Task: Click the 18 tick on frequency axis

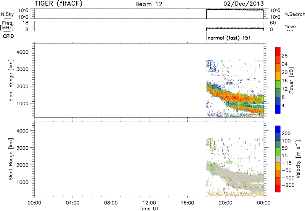Action: pyautogui.click(x=26, y=23)
